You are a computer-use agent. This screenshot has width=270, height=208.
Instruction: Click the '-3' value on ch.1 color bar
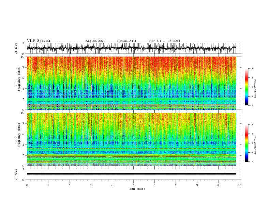(x=251, y=68)
